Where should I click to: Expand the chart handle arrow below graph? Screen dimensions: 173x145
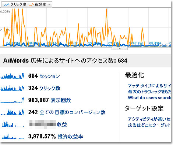120,49
